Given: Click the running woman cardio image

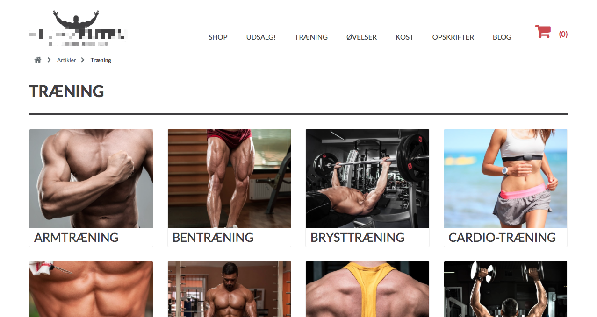Looking at the screenshot, I should 505,178.
